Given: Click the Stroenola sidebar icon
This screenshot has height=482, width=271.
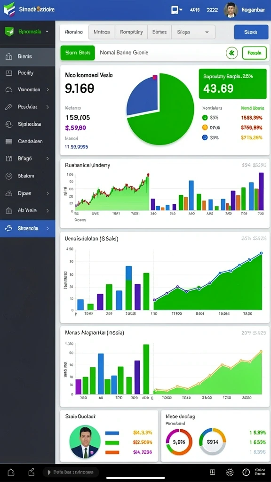Looking at the screenshot, I should [9, 228].
